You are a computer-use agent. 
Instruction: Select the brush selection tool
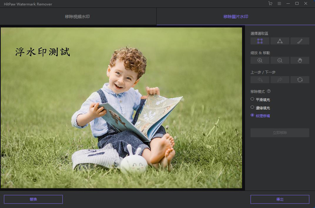pyautogui.click(x=300, y=41)
